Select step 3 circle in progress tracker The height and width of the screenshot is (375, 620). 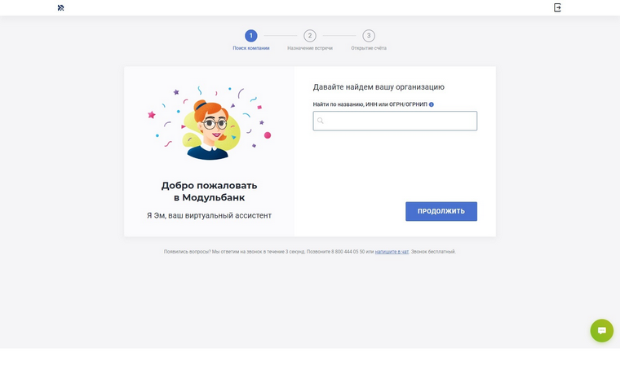click(x=369, y=36)
